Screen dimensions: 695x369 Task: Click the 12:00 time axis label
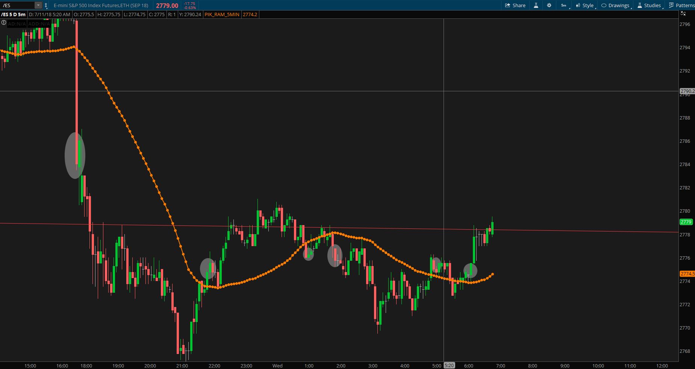pos(662,366)
